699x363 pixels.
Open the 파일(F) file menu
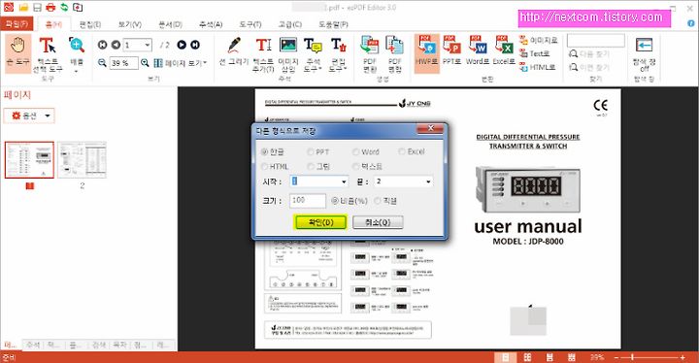coord(17,23)
